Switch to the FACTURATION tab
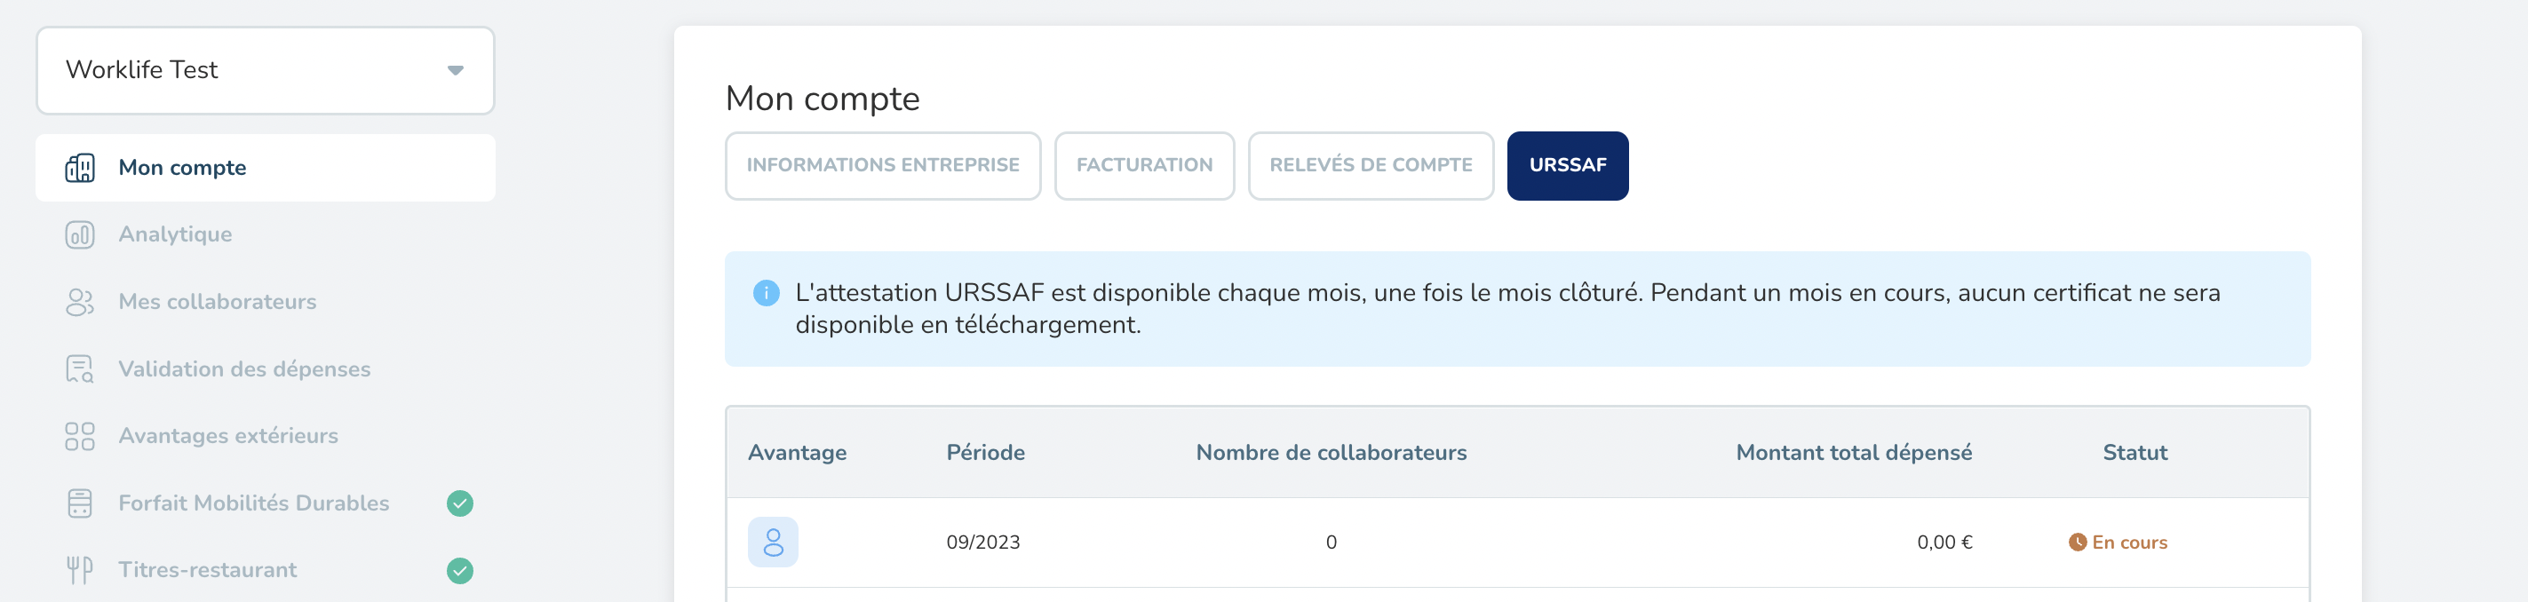Viewport: 2528px width, 602px height. coord(1144,166)
